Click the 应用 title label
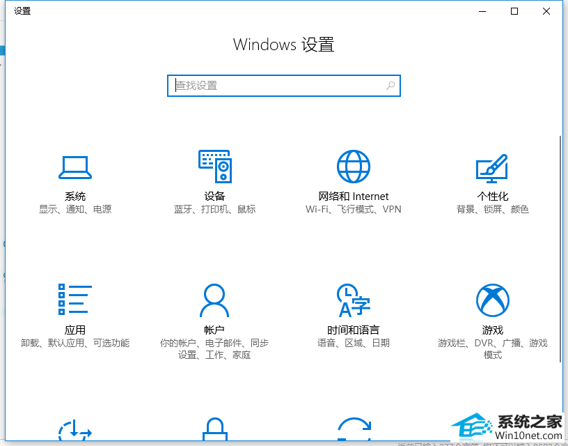Screen dimensions: 568x446 coord(75,330)
